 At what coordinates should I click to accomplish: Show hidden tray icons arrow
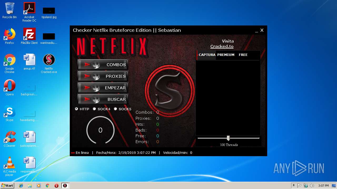point(294,186)
